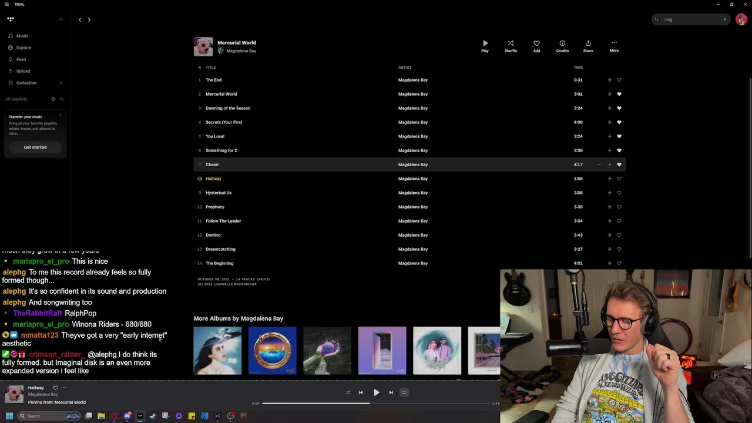Add the album with the heart Add button
The width and height of the screenshot is (752, 423).
[x=536, y=46]
